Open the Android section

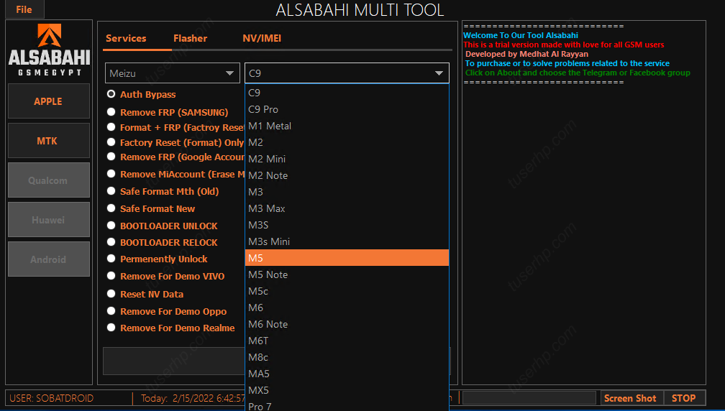[x=49, y=259]
